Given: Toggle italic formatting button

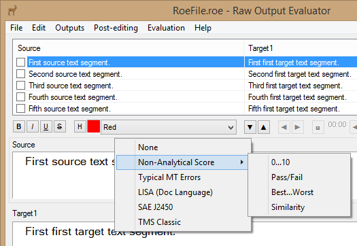Looking at the screenshot, I should [33, 126].
